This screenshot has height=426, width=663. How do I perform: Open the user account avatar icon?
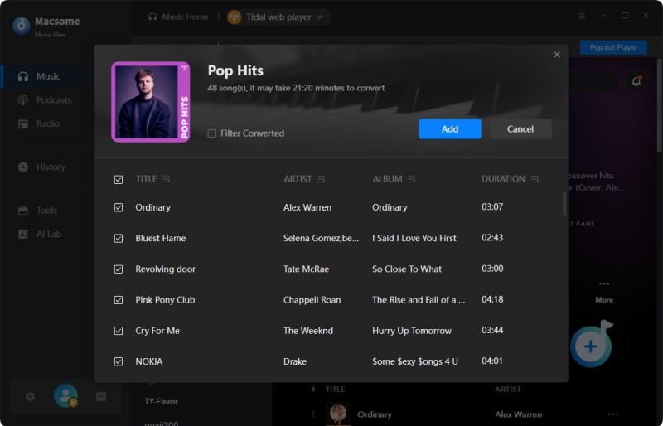coord(65,395)
